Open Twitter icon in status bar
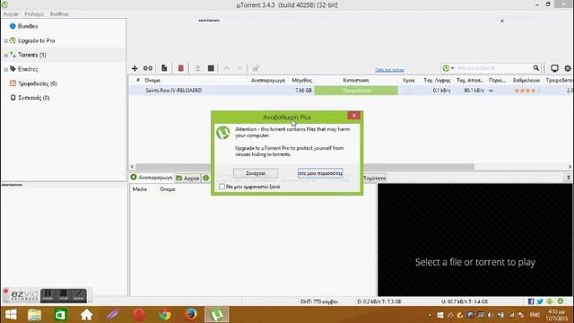Viewport: 574px width, 323px height. [540, 301]
